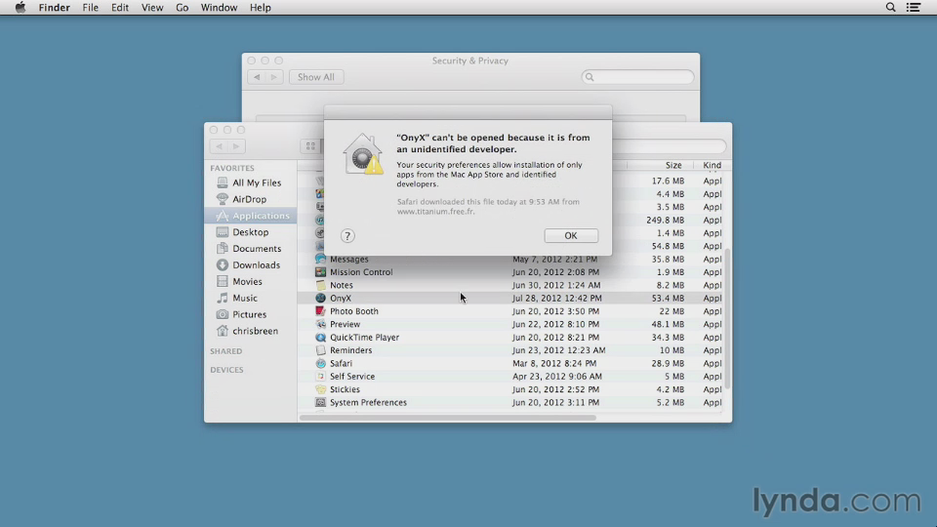Click "Mar 8, 2012 8:24 PM" date

(x=554, y=363)
